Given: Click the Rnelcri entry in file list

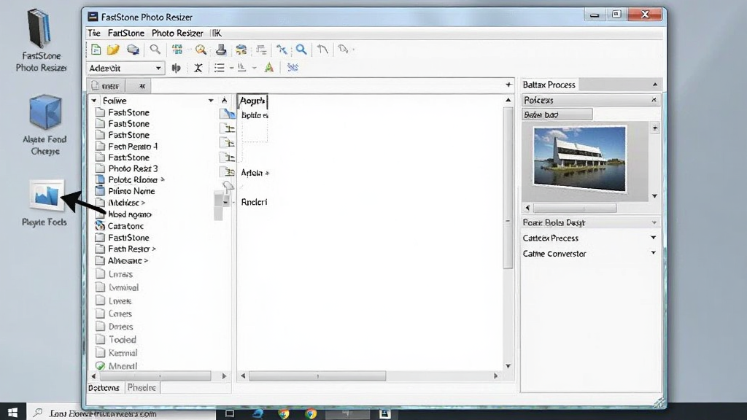Looking at the screenshot, I should (x=254, y=202).
